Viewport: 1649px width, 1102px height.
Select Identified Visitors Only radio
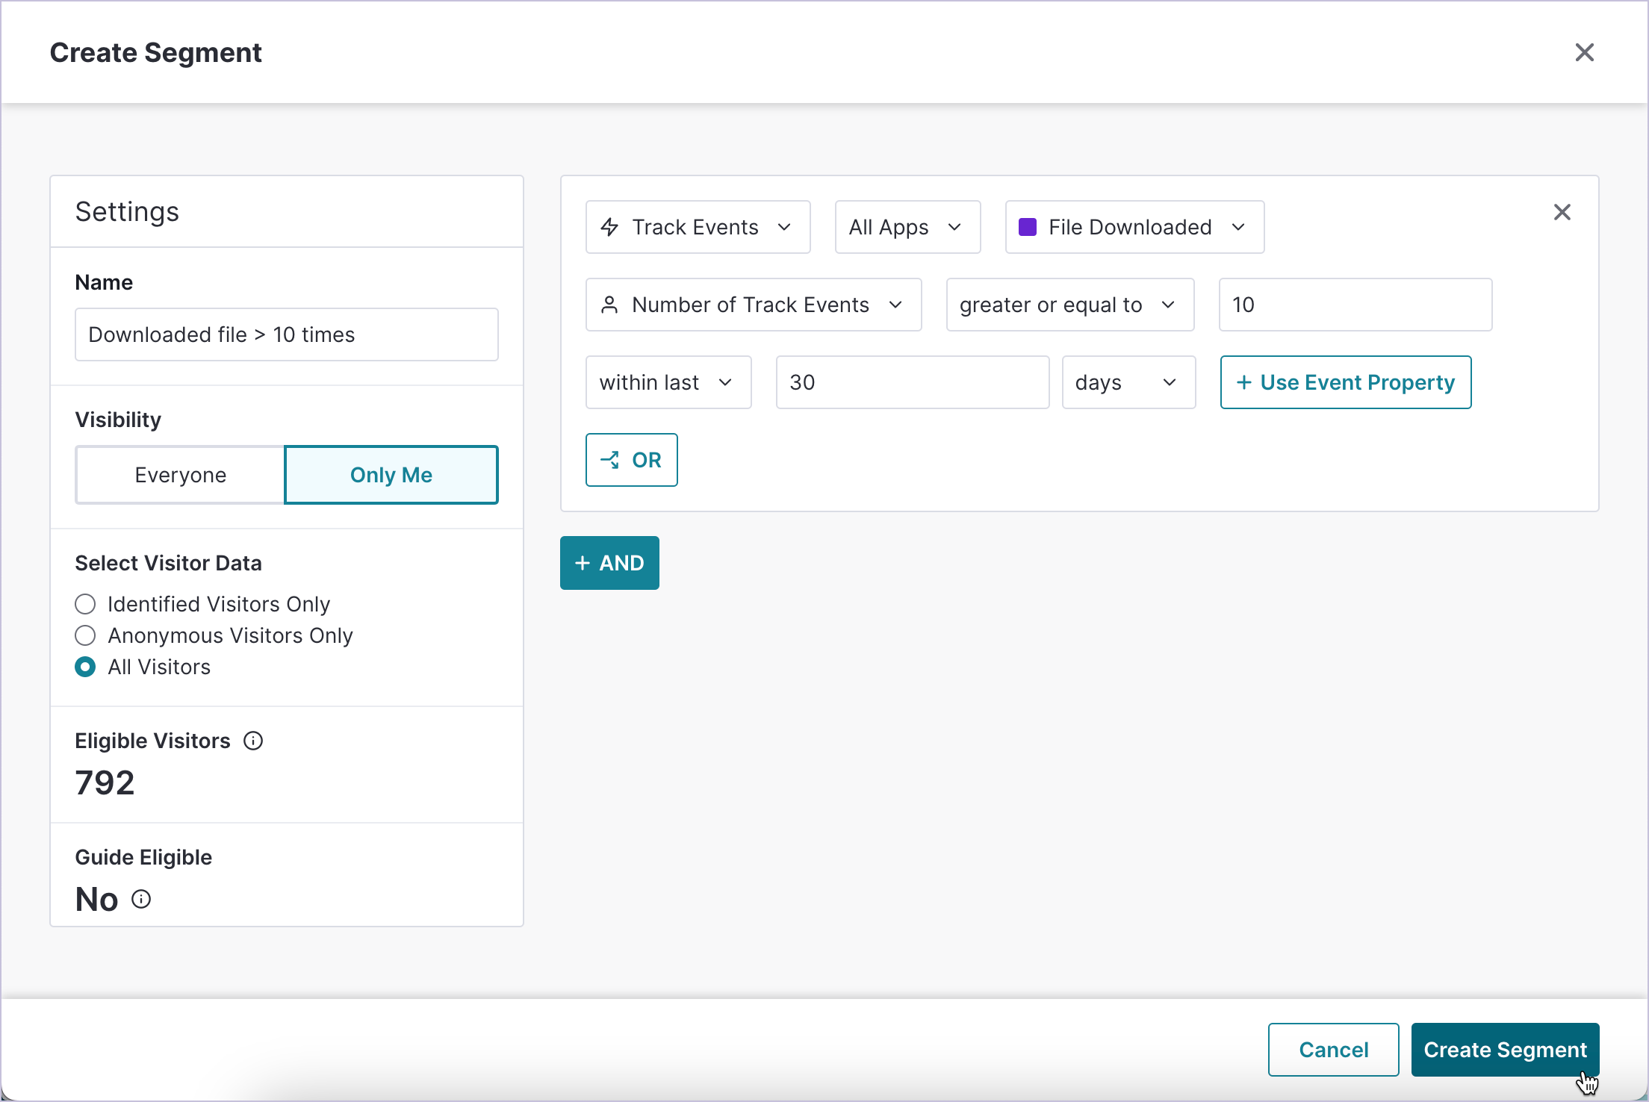[x=85, y=604]
